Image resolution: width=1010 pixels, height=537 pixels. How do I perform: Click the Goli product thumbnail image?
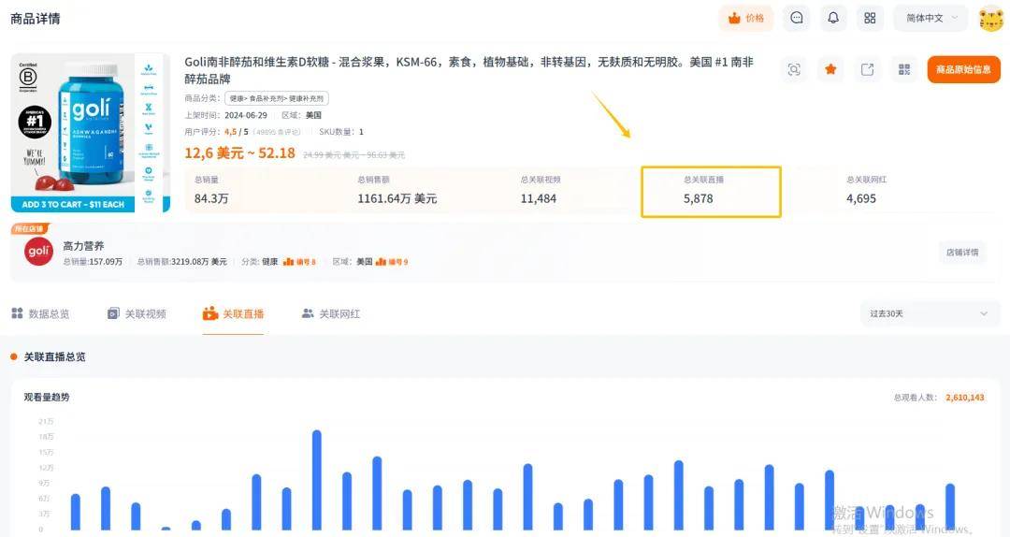click(91, 133)
